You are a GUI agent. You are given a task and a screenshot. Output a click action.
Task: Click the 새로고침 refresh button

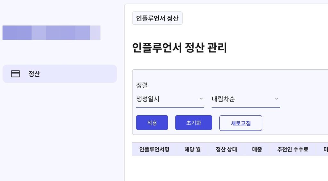click(241, 123)
